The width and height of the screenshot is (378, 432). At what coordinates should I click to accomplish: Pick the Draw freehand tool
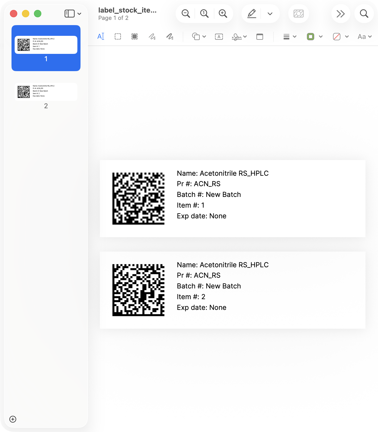[170, 37]
